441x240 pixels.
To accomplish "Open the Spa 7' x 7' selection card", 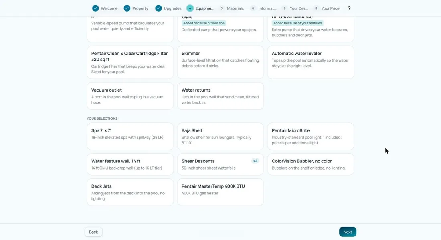I will click(x=130, y=136).
